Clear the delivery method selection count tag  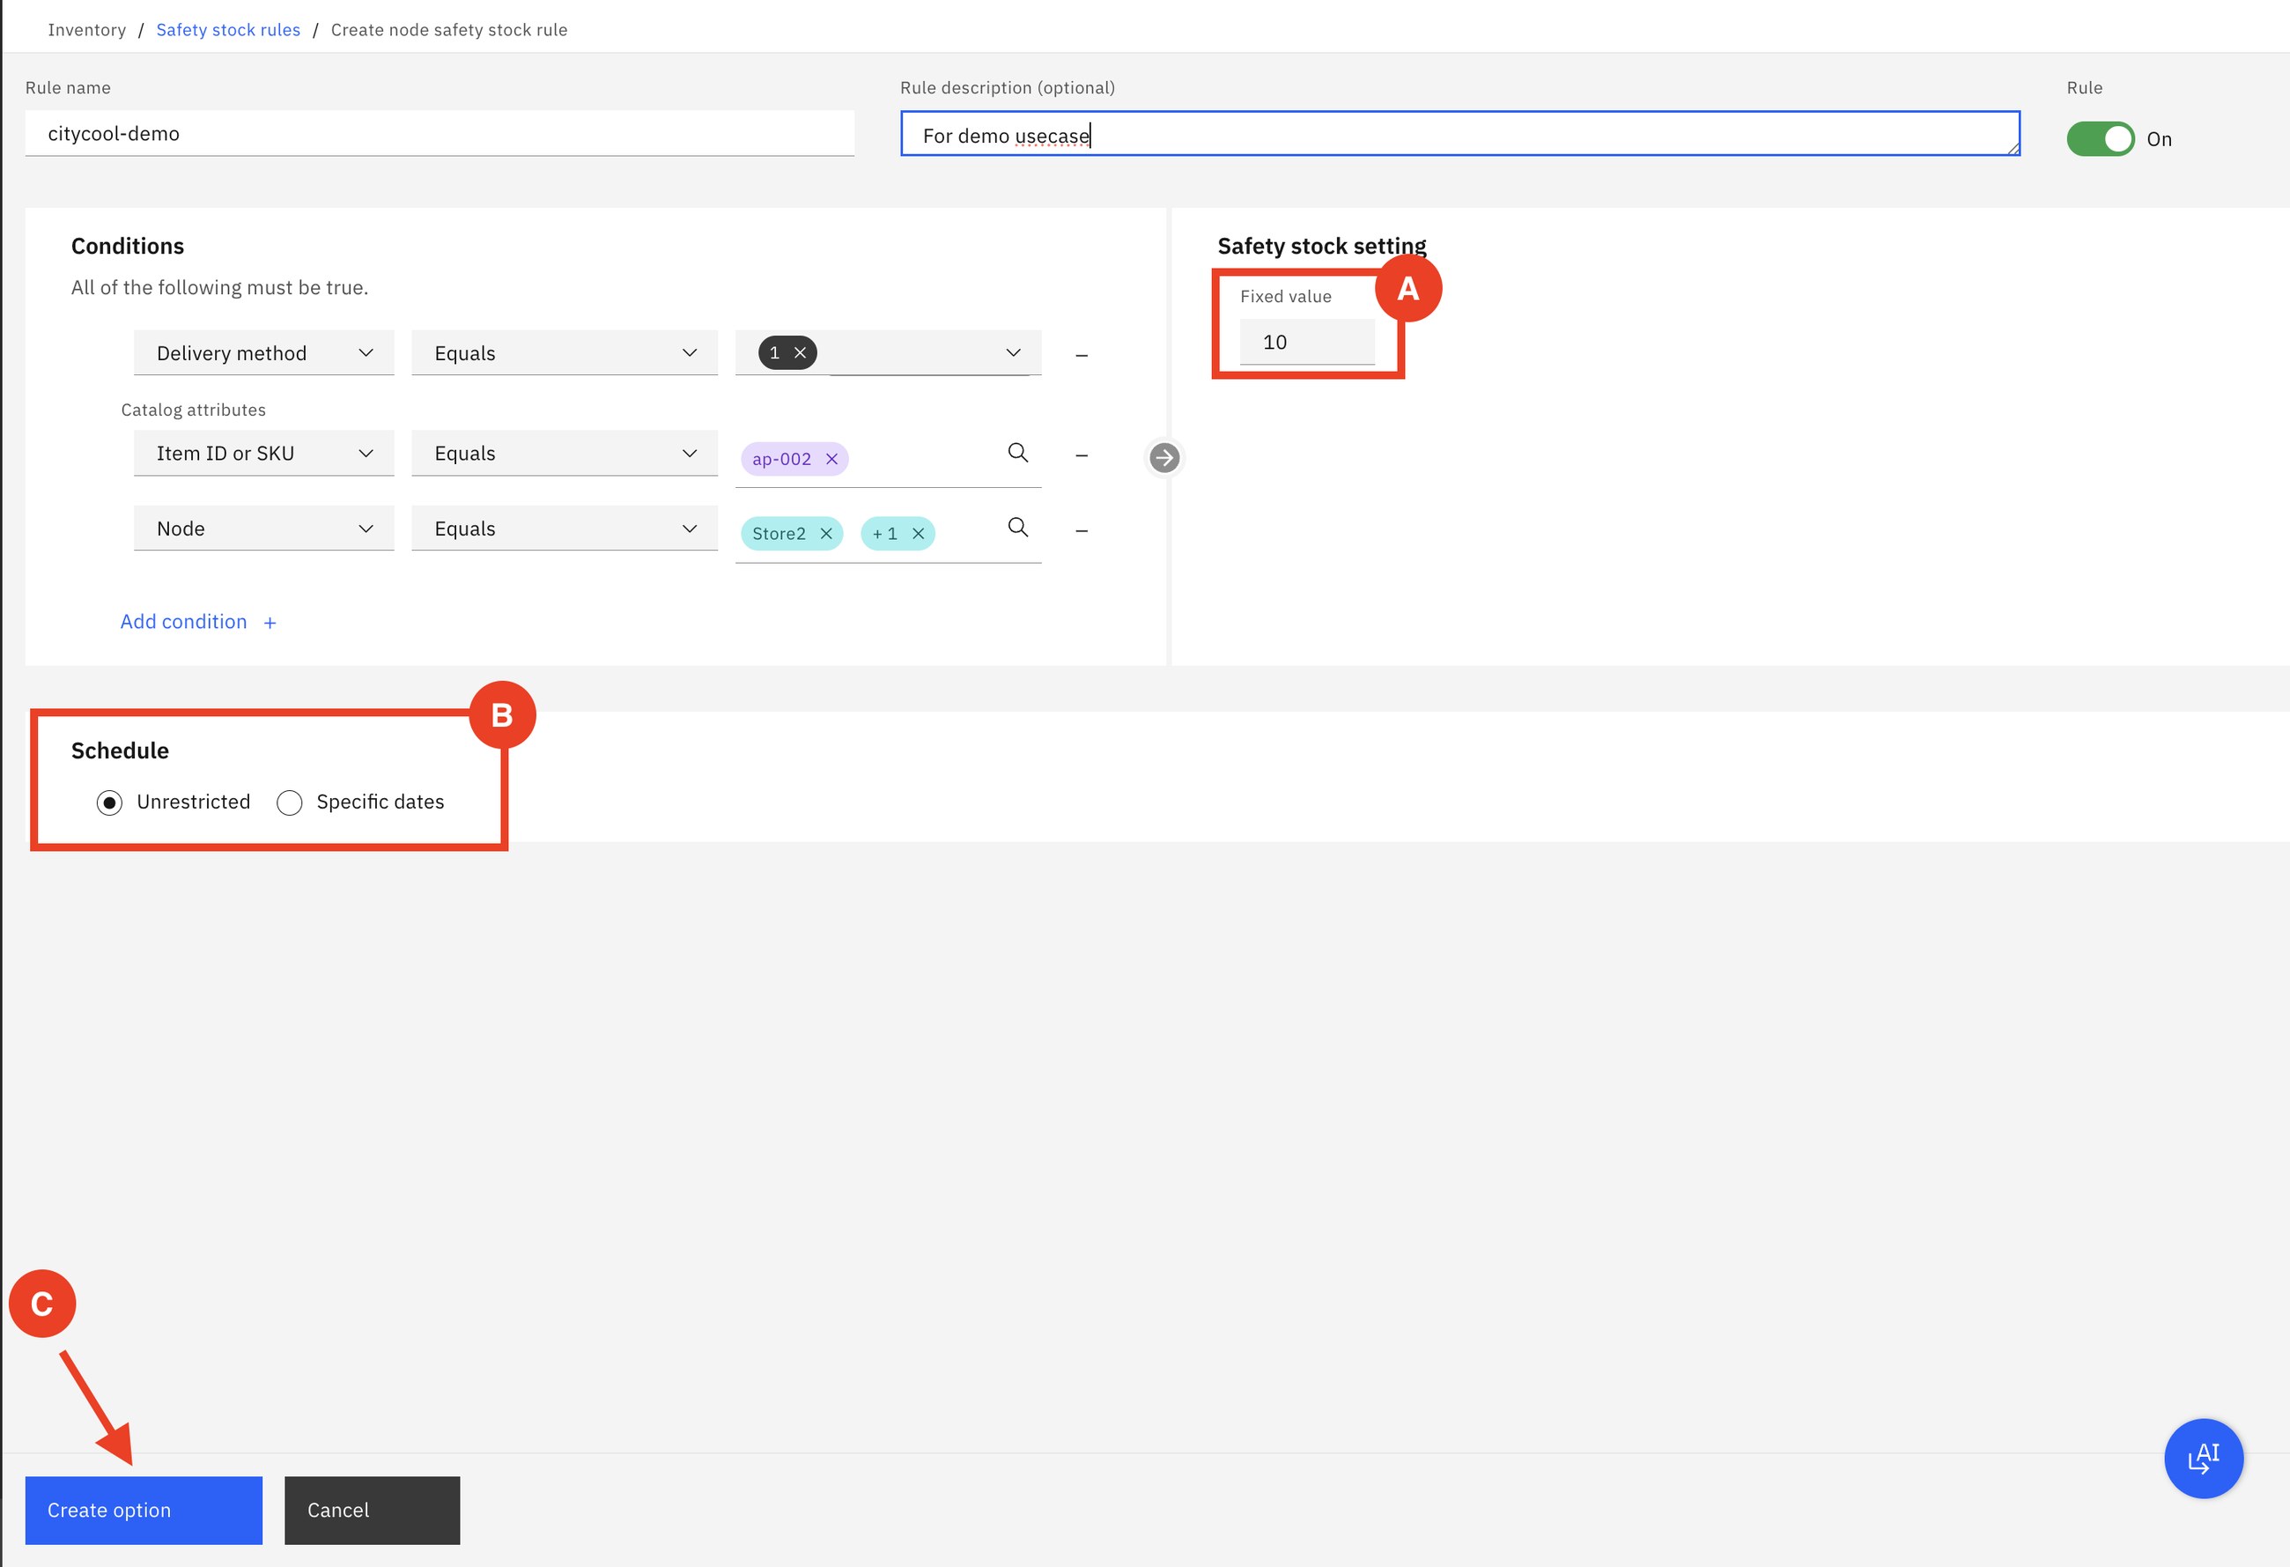coord(800,353)
